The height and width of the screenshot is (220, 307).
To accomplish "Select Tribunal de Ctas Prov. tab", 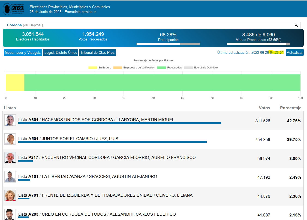I will [98, 52].
